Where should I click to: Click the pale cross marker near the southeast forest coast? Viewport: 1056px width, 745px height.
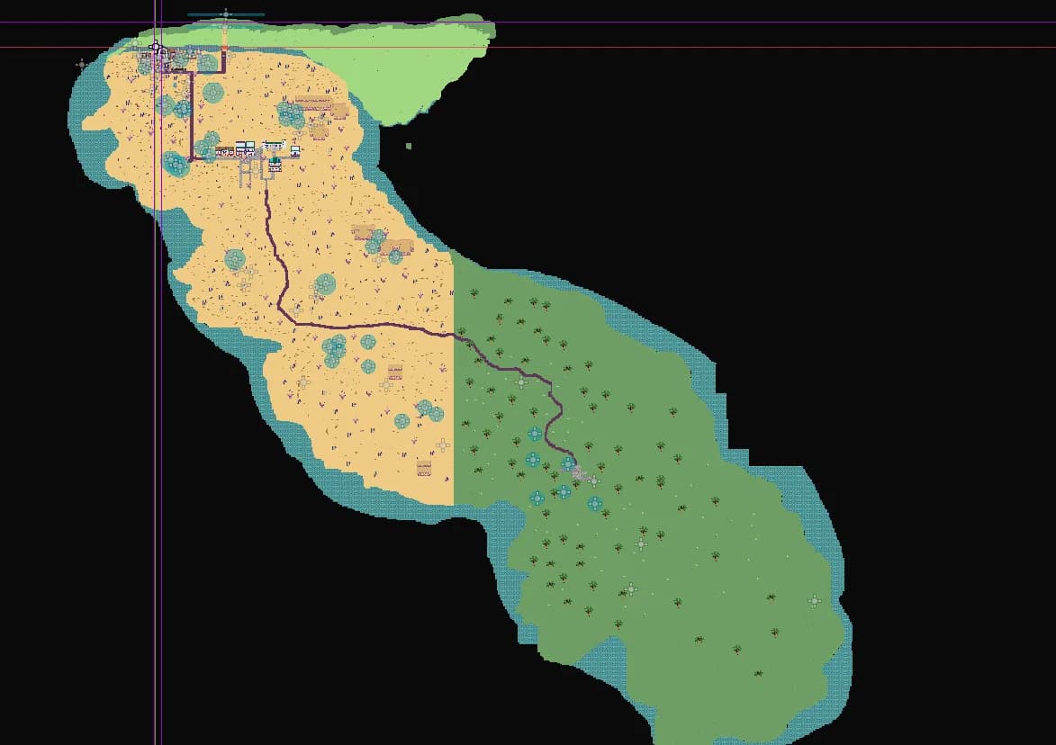[x=814, y=601]
